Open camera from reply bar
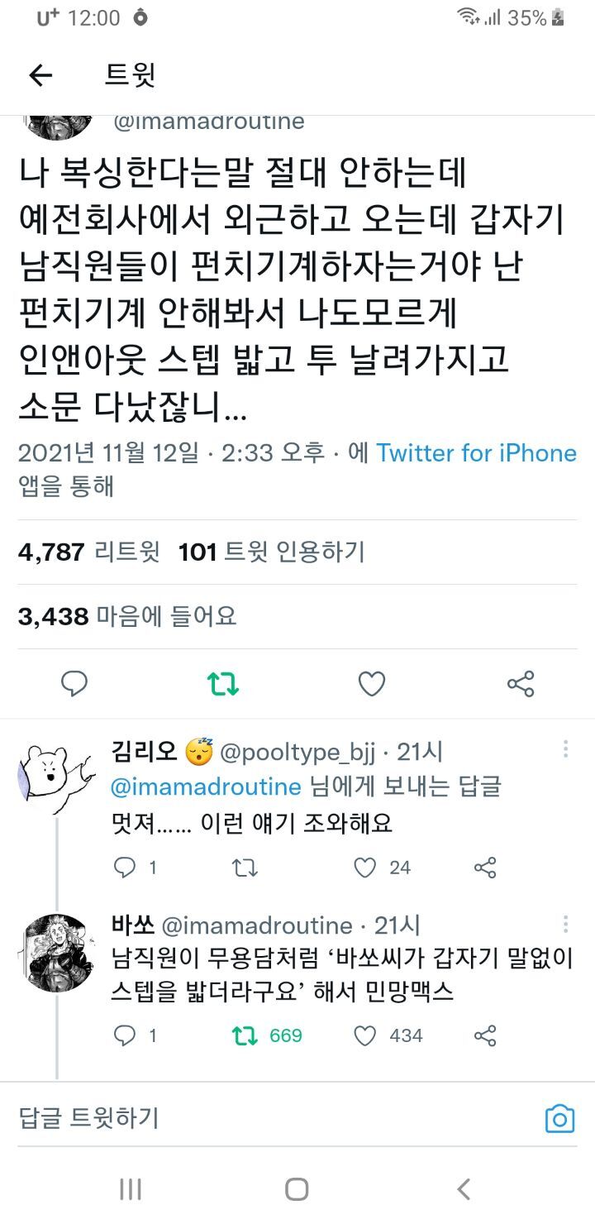Image resolution: width=595 pixels, height=1224 pixels. click(x=559, y=1119)
